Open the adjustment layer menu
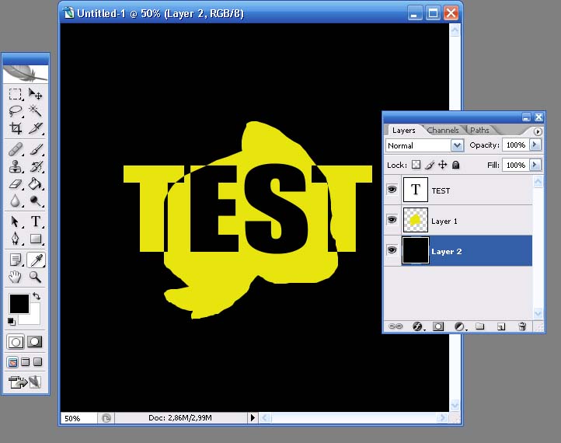 click(460, 326)
